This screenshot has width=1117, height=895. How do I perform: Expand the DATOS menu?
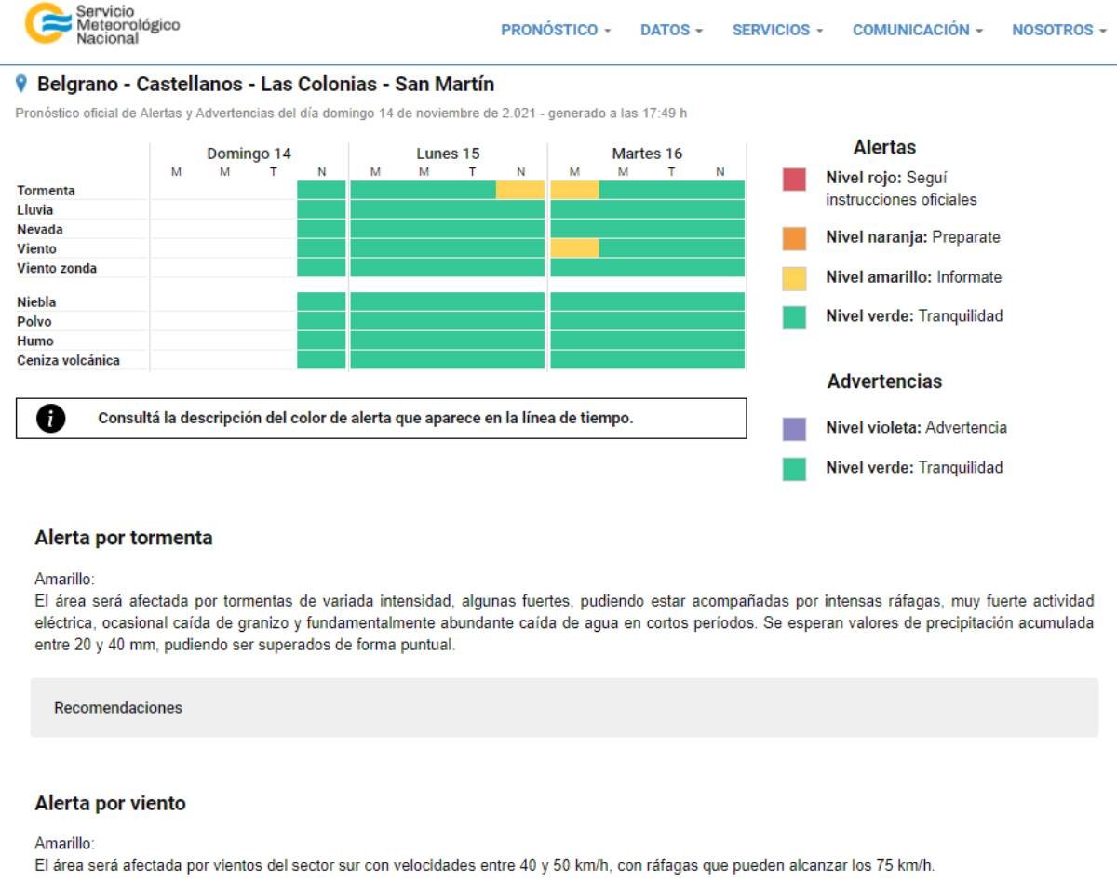(671, 30)
